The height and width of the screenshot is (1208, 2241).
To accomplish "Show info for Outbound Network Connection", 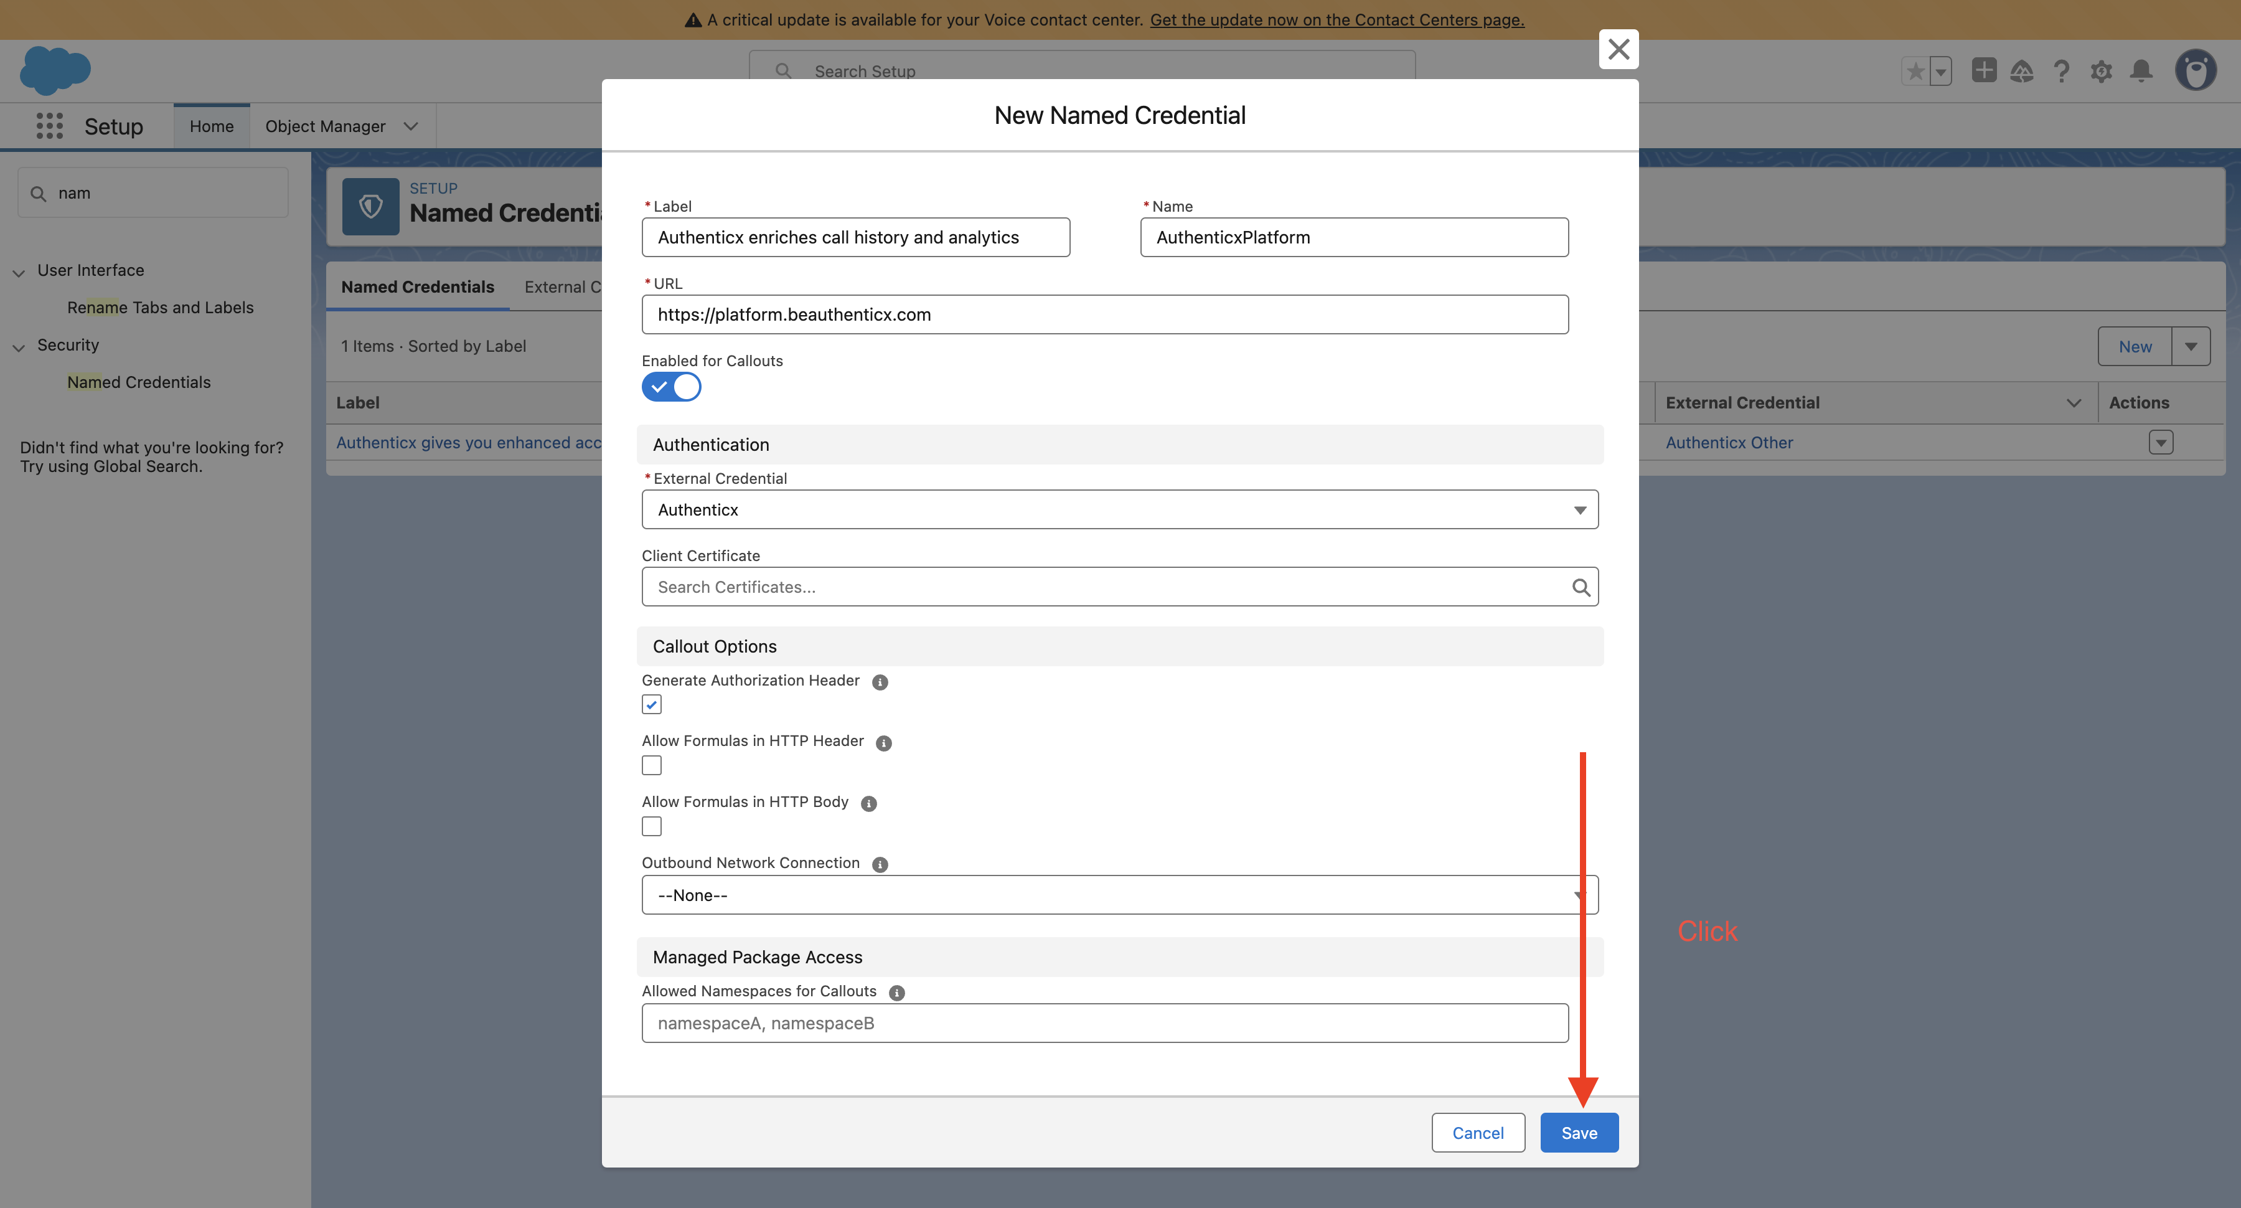I will tap(880, 865).
